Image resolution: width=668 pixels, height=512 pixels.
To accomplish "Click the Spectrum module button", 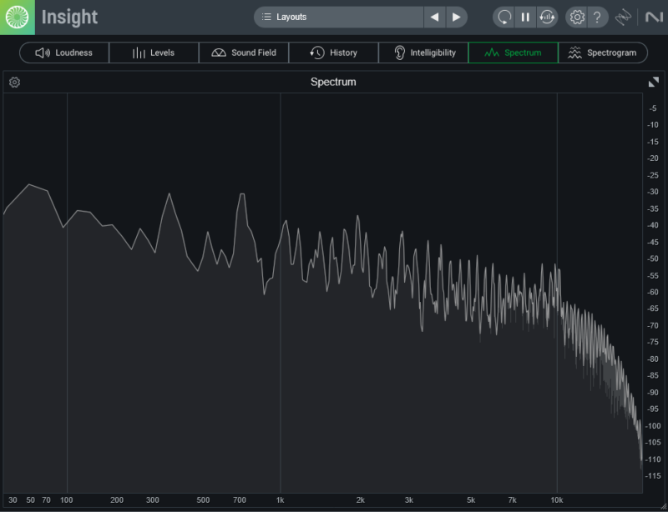I will click(513, 53).
